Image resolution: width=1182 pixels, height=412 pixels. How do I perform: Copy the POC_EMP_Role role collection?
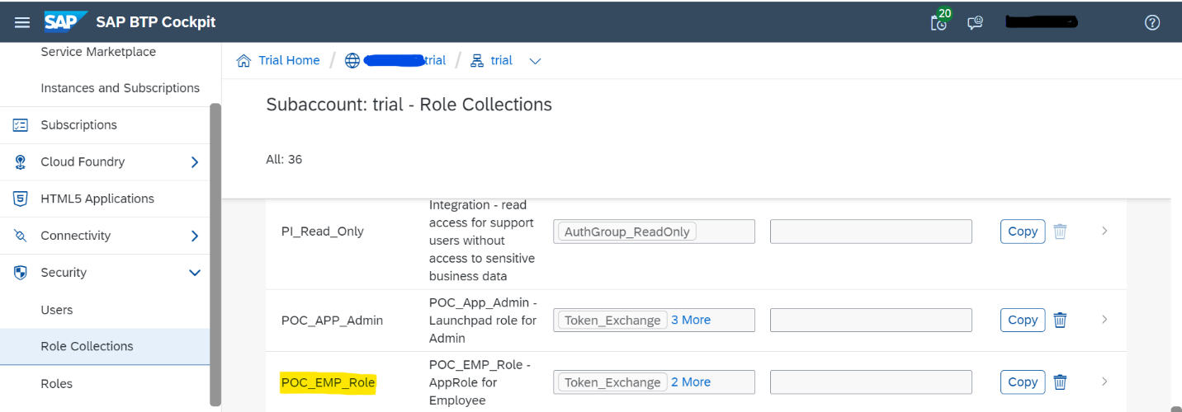point(1023,382)
